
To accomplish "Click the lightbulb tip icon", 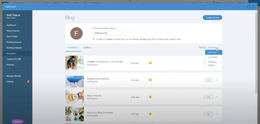I will [x=94, y=39].
